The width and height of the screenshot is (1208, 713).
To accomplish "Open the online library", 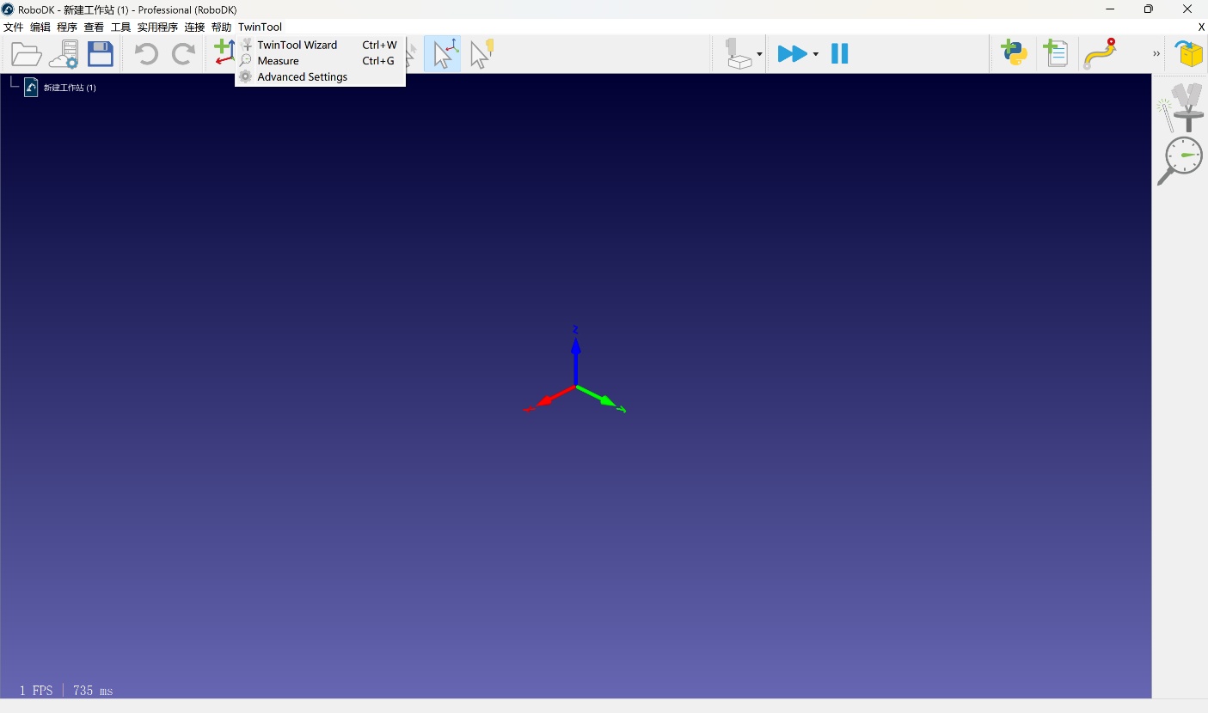I will point(64,53).
